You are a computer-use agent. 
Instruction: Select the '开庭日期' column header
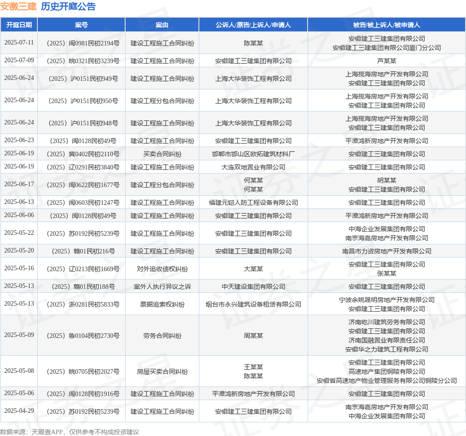[19, 25]
